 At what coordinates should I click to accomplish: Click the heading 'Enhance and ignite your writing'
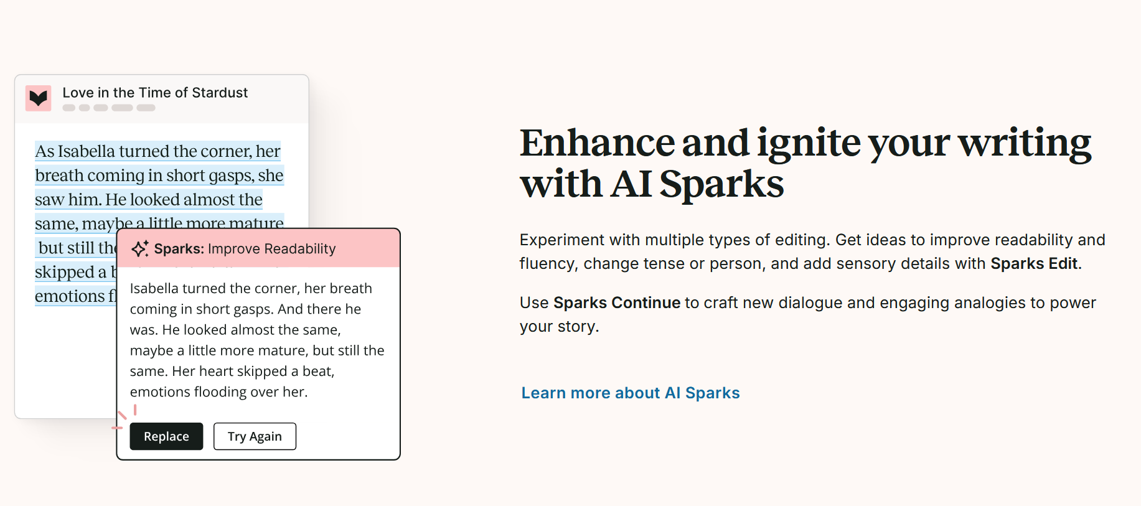[805, 143]
